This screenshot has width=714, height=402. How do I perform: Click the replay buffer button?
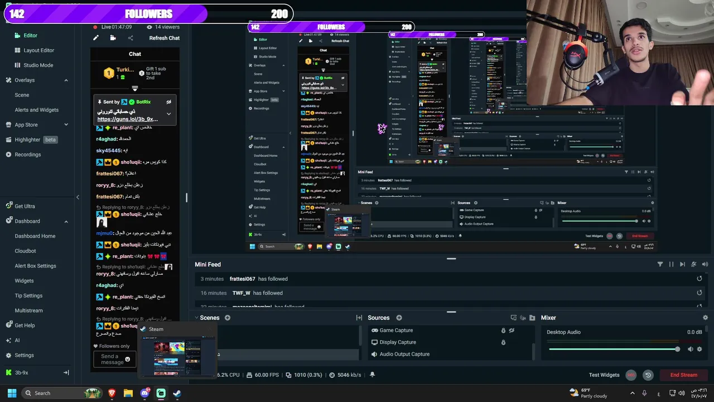[x=648, y=375]
